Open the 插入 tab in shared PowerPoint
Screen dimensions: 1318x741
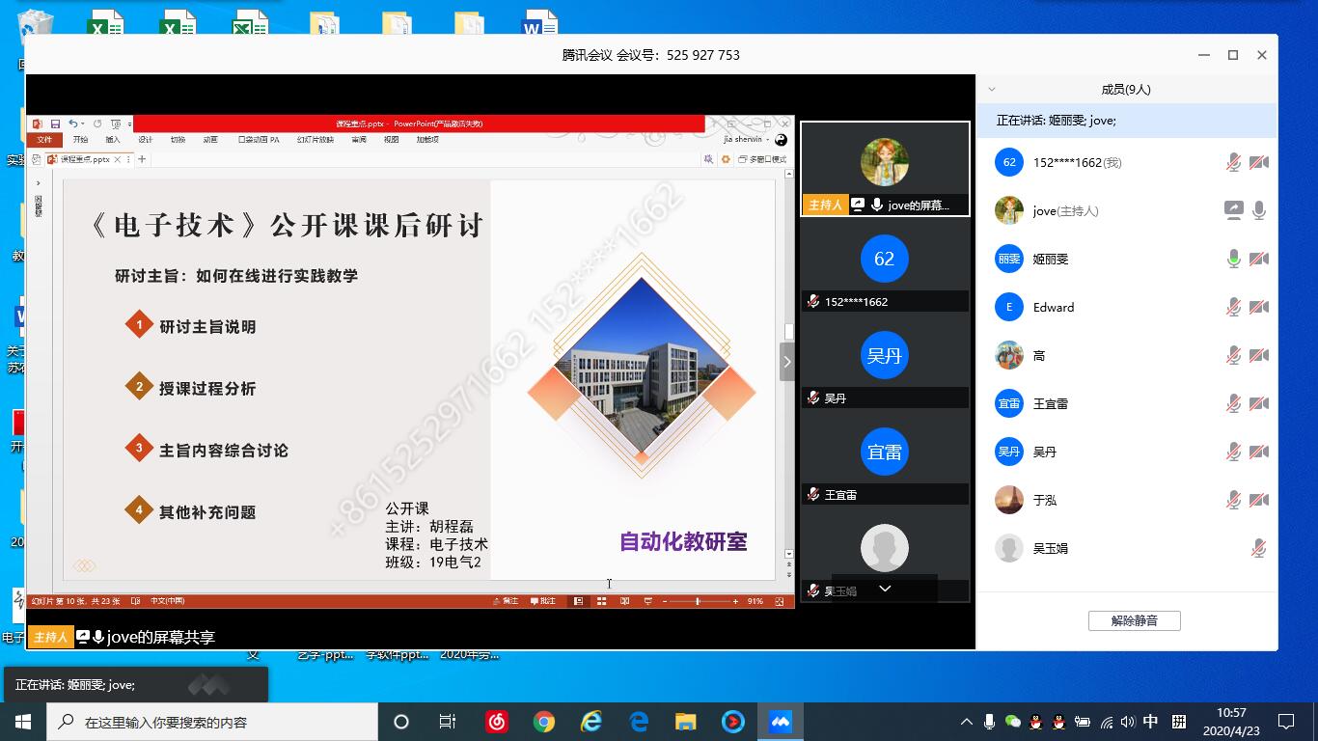tap(113, 140)
